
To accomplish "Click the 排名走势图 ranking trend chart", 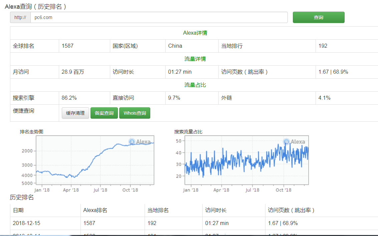I will [95, 160].
